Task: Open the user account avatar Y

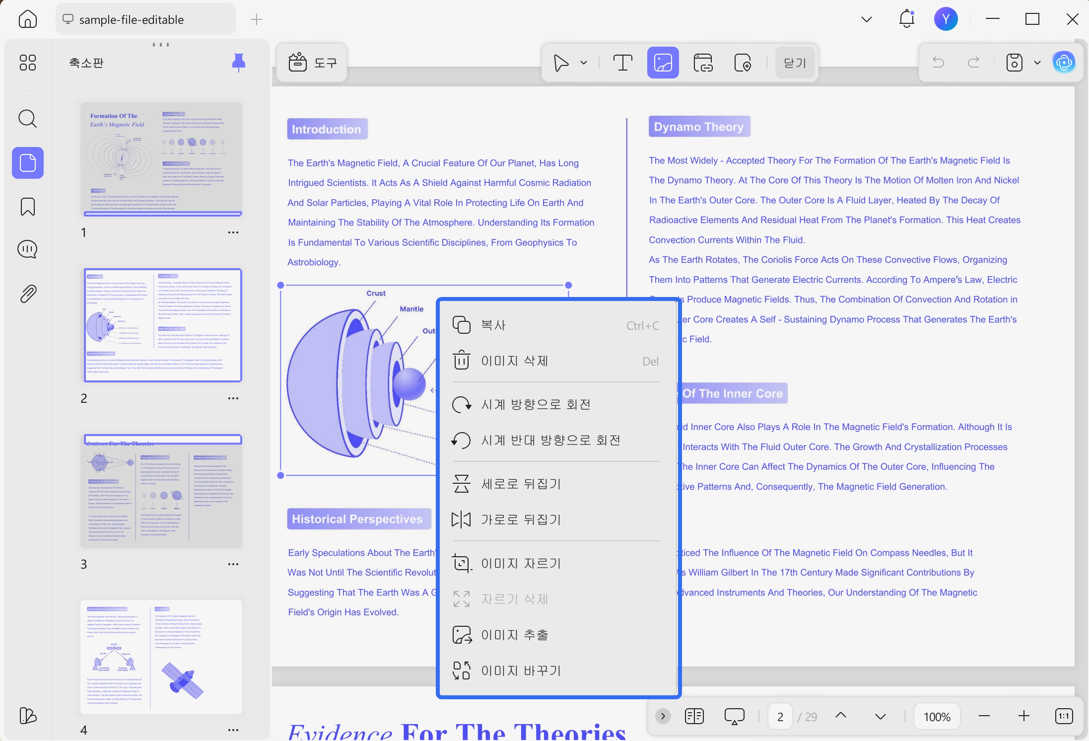Action: click(x=946, y=19)
